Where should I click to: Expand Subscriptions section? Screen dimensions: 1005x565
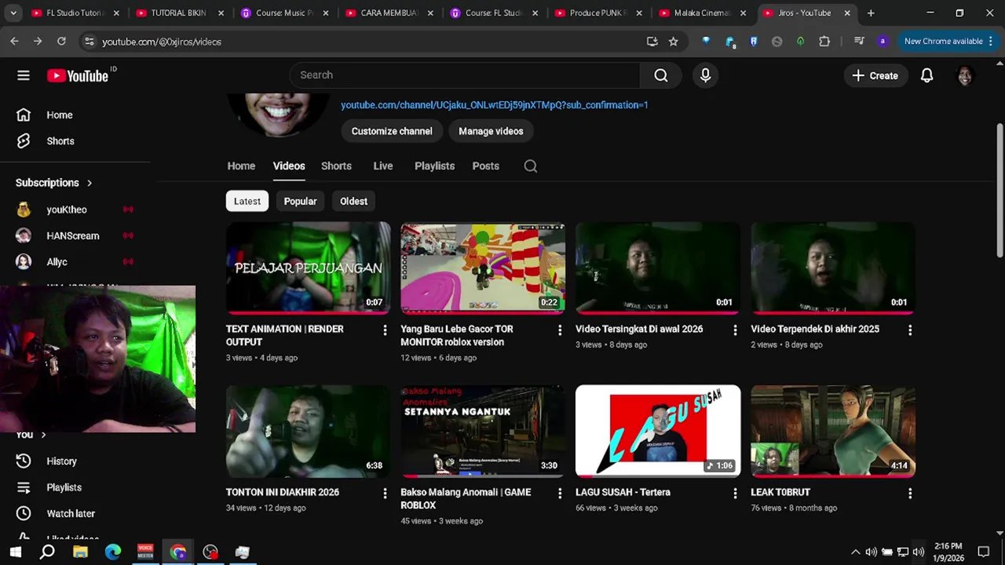[x=54, y=183]
